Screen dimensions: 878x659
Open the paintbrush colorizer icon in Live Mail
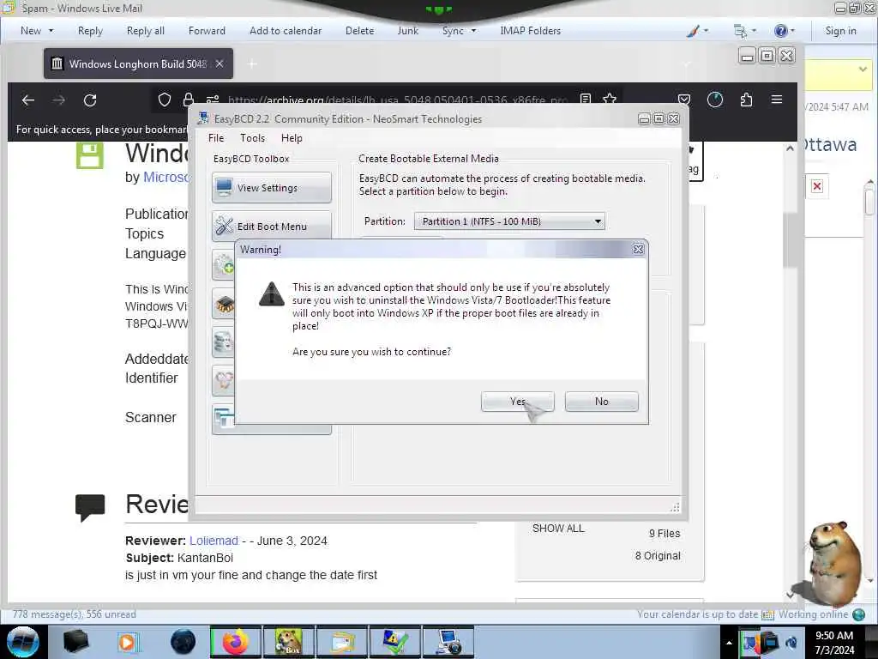pyautogui.click(x=693, y=31)
